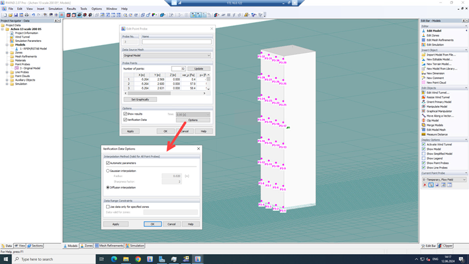
Task: Enable Show Legend in Display Options
Action: 423,158
